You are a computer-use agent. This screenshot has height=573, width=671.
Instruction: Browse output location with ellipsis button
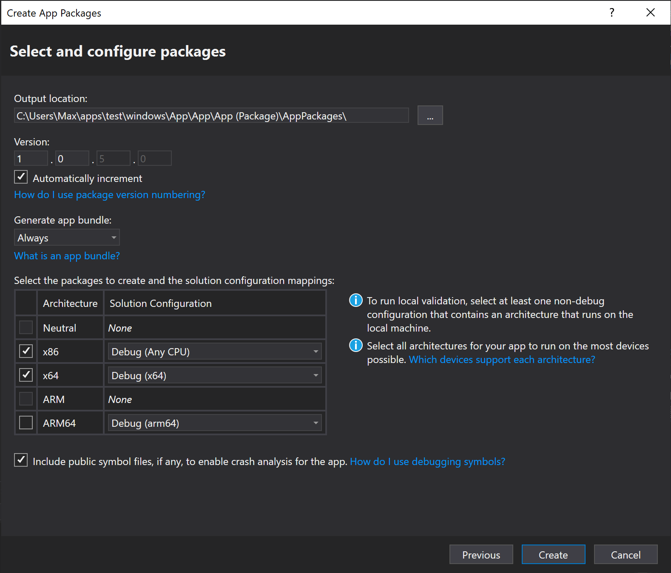[430, 115]
